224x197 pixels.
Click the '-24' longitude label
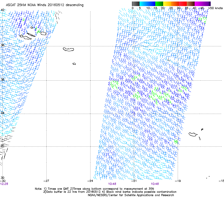pos(90,181)
